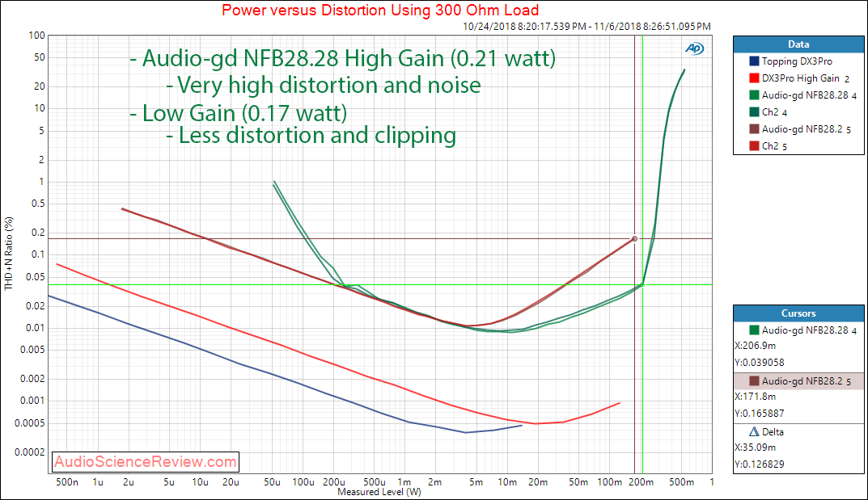Click the Data panel header
The image size is (868, 500).
pyautogui.click(x=798, y=44)
